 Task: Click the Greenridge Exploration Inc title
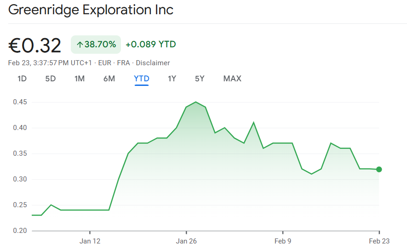click(91, 10)
